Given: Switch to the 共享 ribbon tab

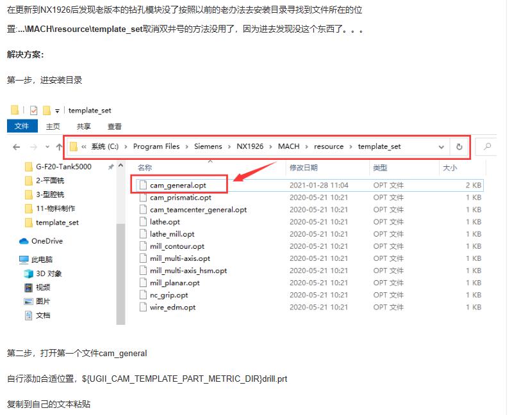Looking at the screenshot, I should click(84, 127).
